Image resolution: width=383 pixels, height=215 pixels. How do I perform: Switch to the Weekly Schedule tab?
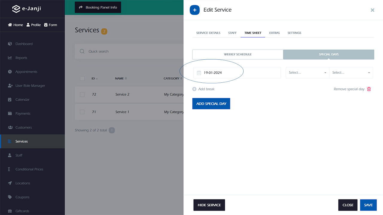[x=238, y=54]
